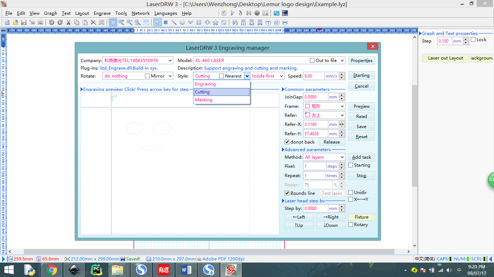Choose Engraving from the Style list
This screenshot has width=494, height=277.
pos(205,84)
